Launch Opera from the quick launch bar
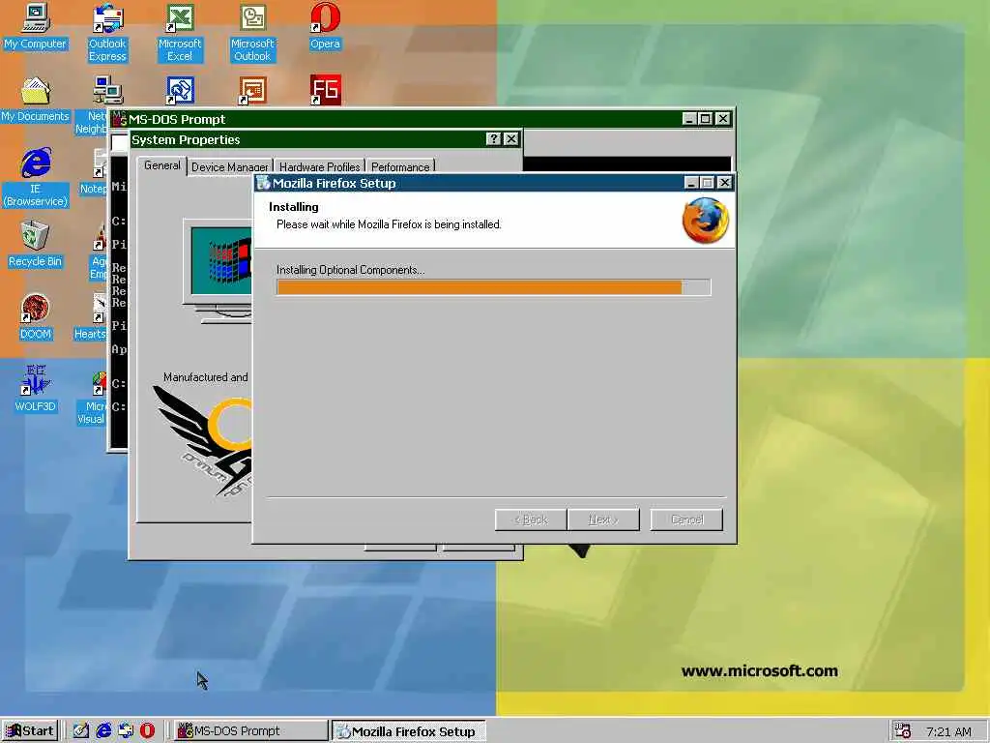This screenshot has width=990, height=743. coord(147,731)
